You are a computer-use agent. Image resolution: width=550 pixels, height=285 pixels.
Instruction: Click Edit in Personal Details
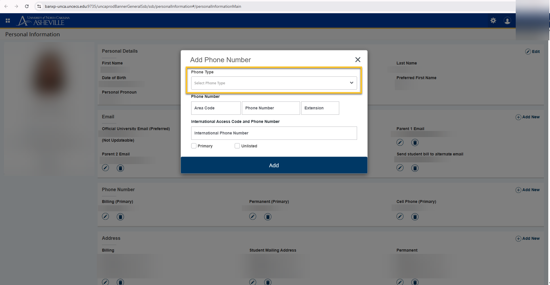click(x=532, y=52)
